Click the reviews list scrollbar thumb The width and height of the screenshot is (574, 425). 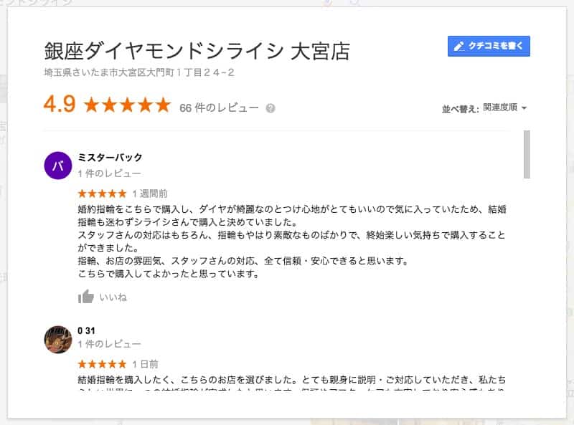click(x=527, y=154)
